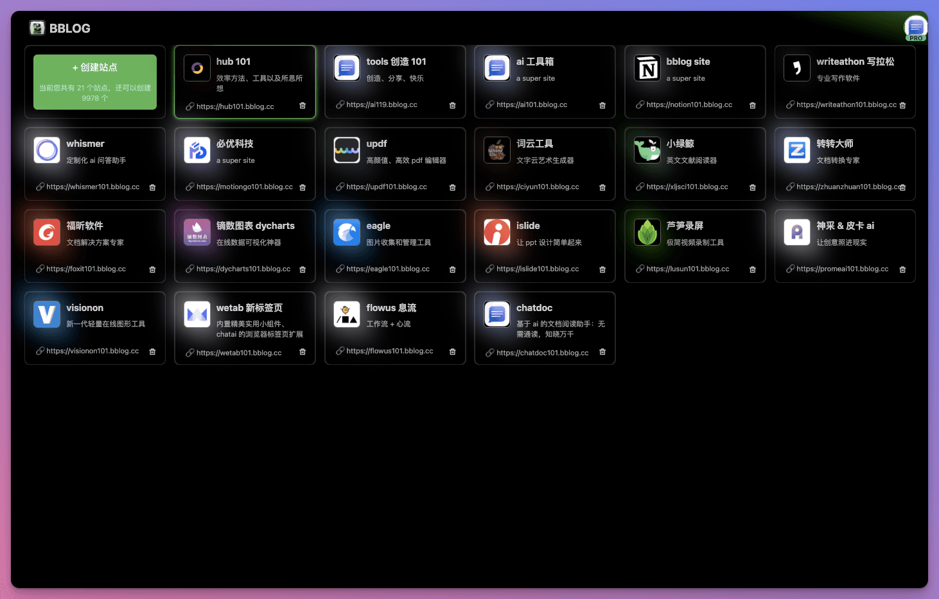939x599 pixels.
Task: Open link https://lusun101.bblog.cc
Action: click(x=688, y=269)
